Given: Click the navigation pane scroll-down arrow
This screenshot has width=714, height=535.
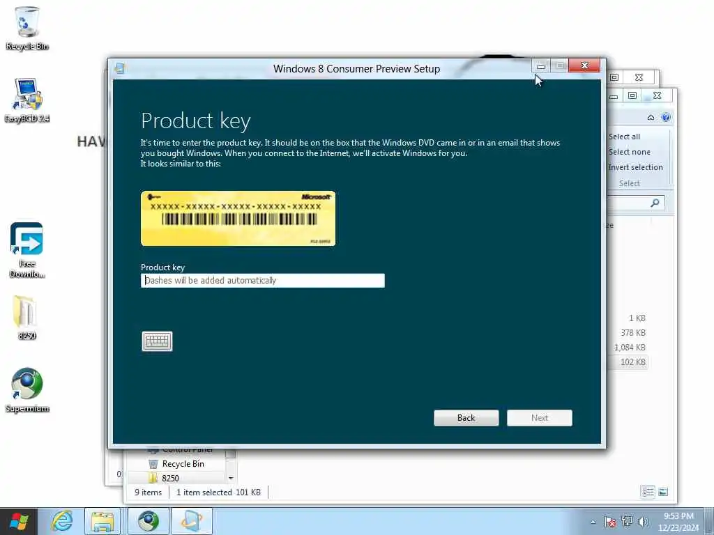Looking at the screenshot, I should pos(230,478).
